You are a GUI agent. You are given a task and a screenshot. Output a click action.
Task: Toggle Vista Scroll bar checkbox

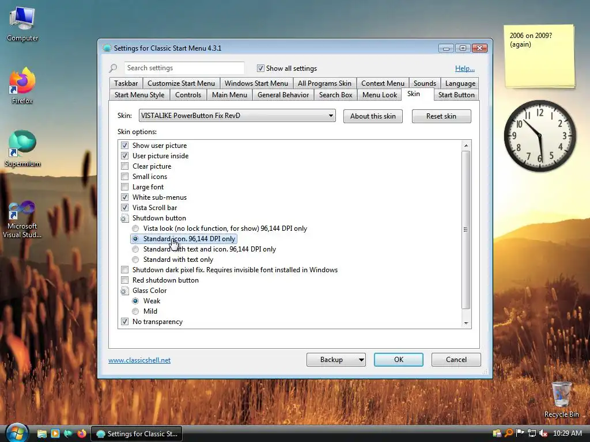click(124, 207)
